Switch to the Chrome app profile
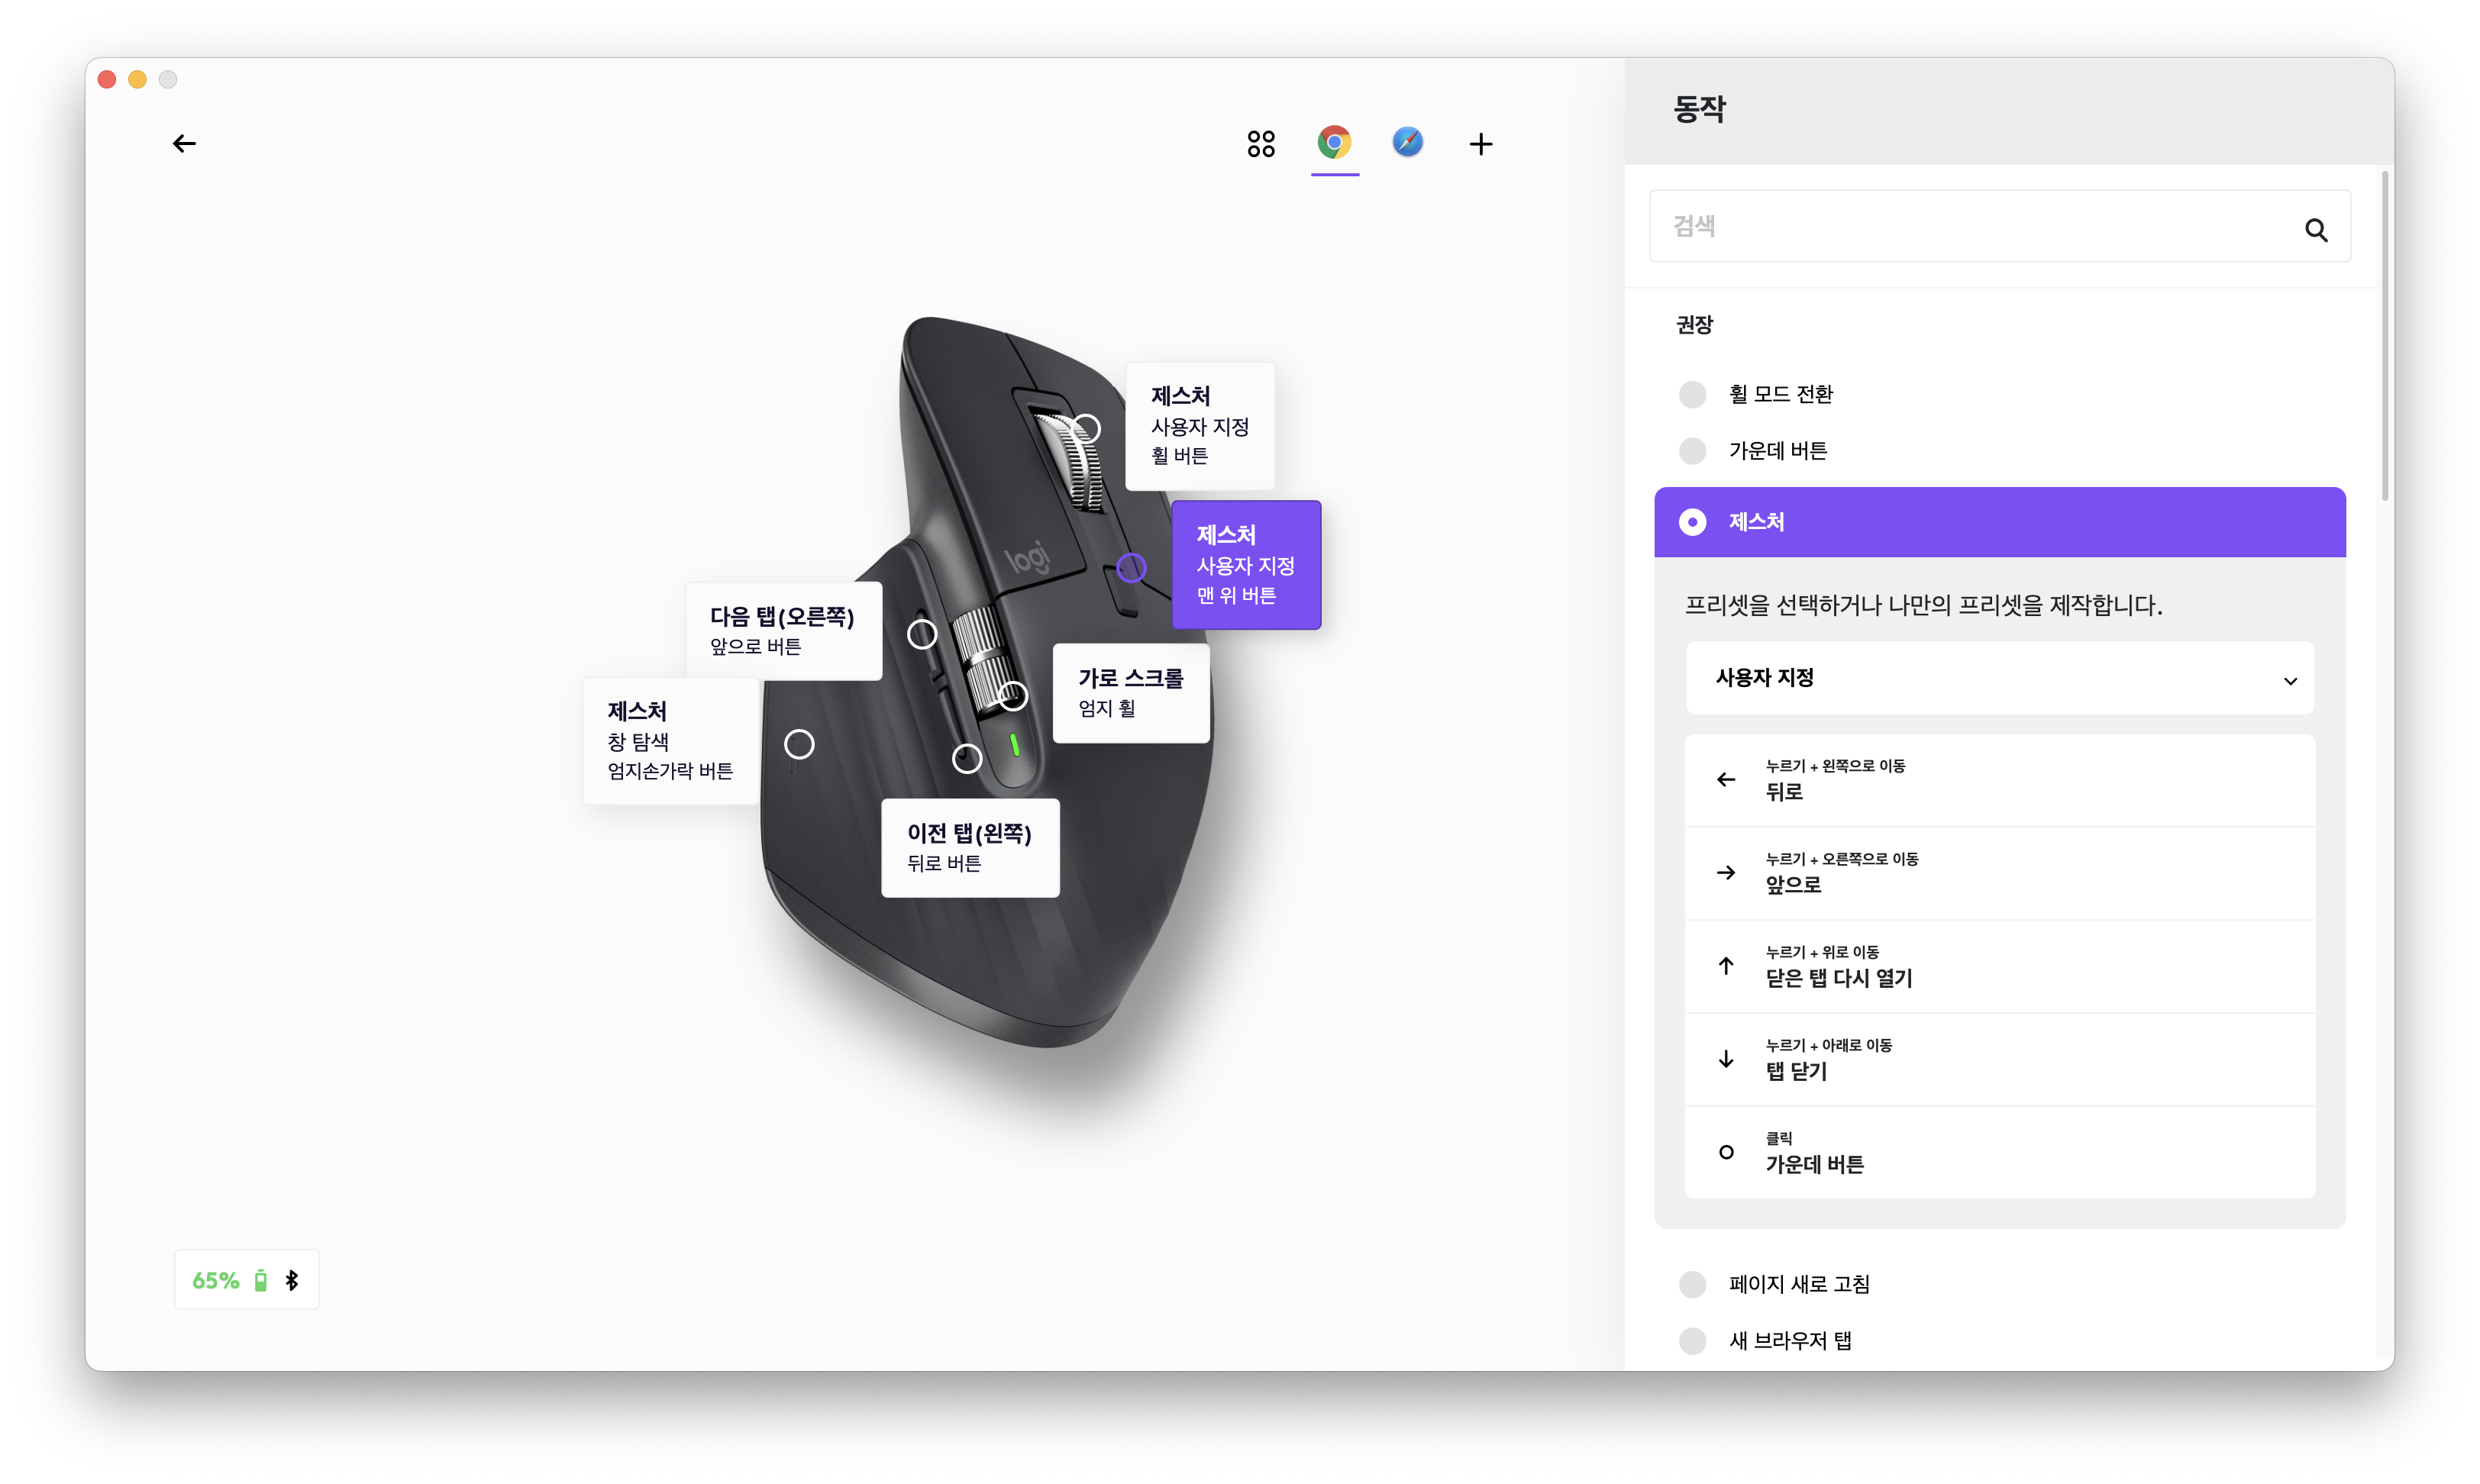2480x1484 pixels. tap(1334, 143)
